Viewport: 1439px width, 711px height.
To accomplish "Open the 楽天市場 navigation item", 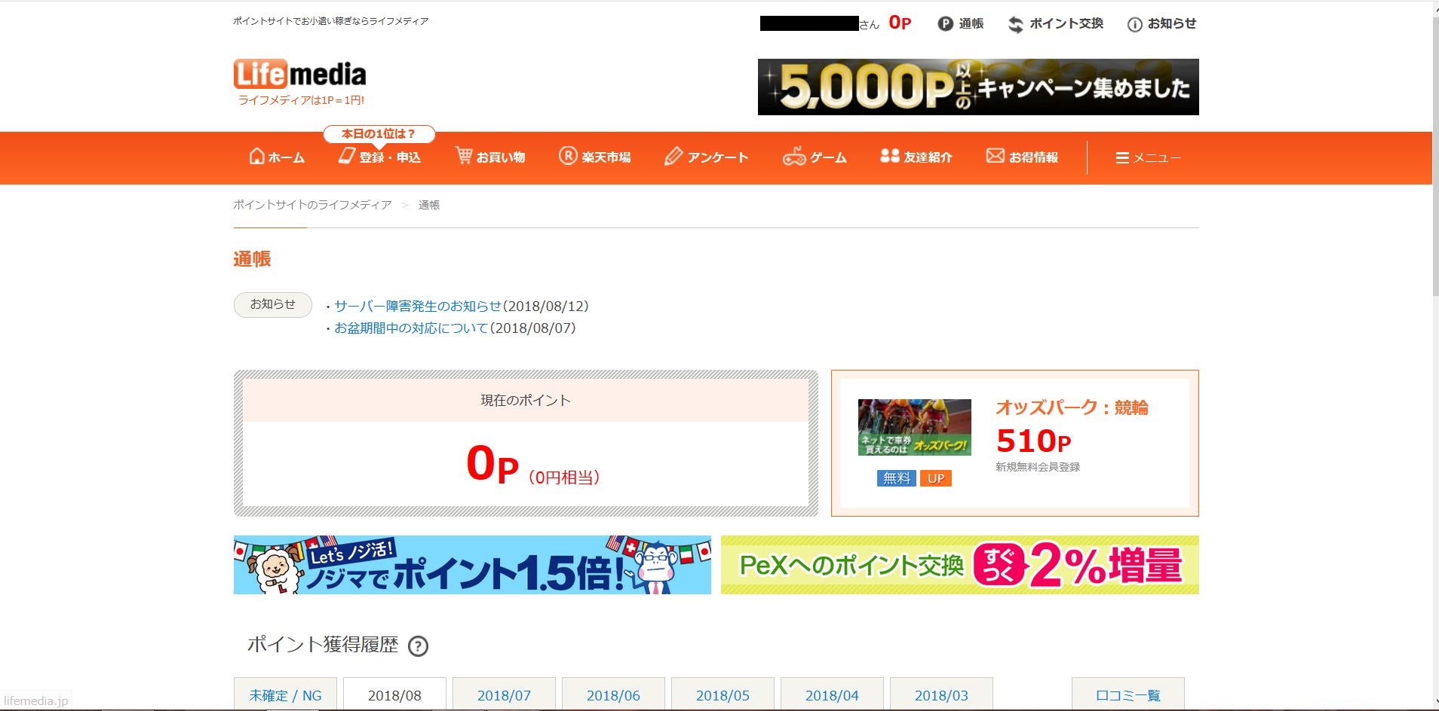I will (x=595, y=157).
